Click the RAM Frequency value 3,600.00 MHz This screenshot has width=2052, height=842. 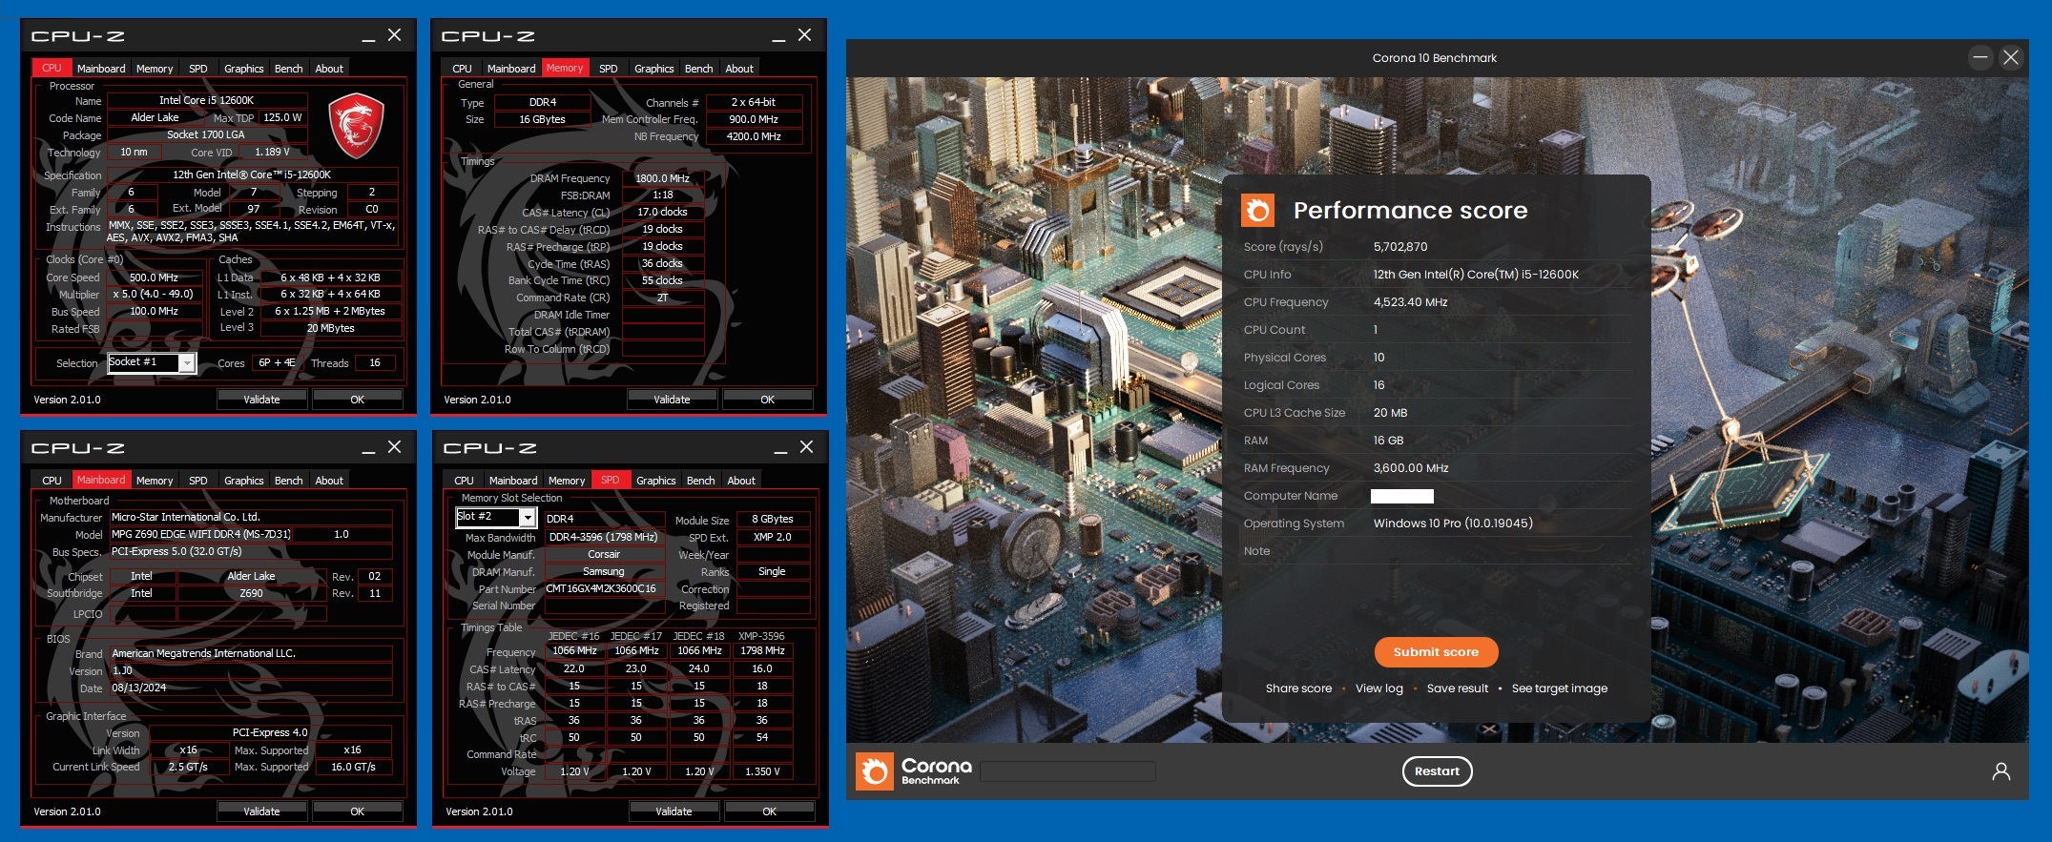point(1411,468)
